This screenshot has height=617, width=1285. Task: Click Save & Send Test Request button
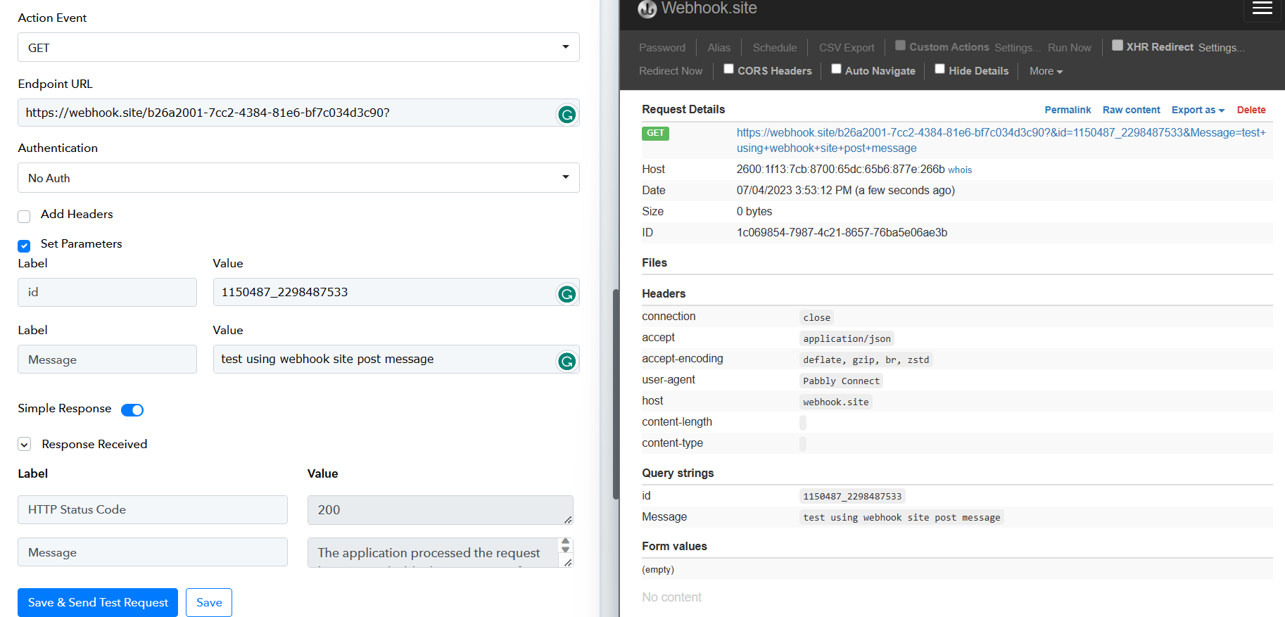tap(98, 602)
